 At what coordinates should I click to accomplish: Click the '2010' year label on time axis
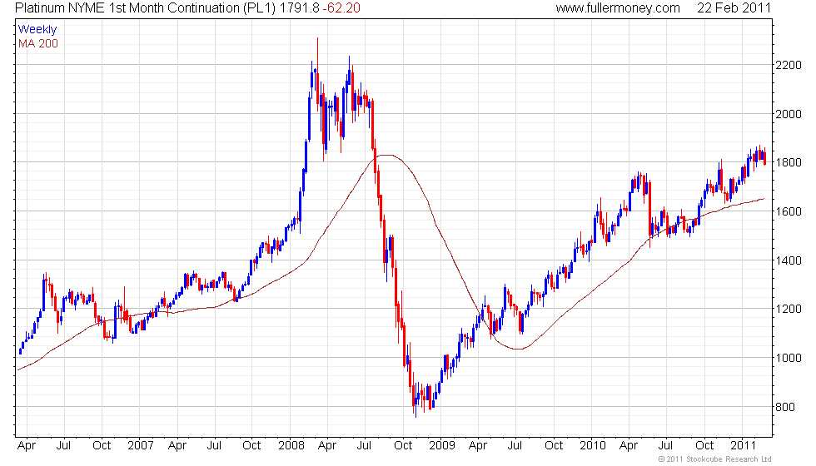pyautogui.click(x=593, y=445)
